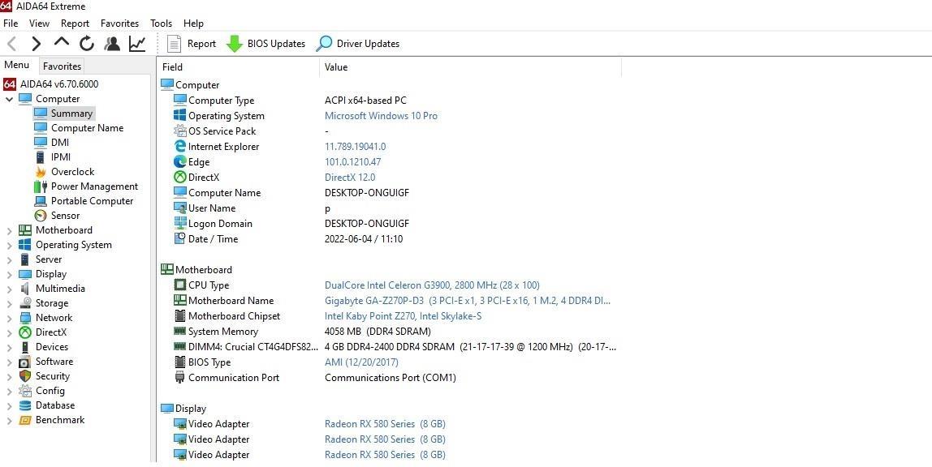Click the Config icon in the tree
This screenshot has width=932, height=467.
pos(25,391)
